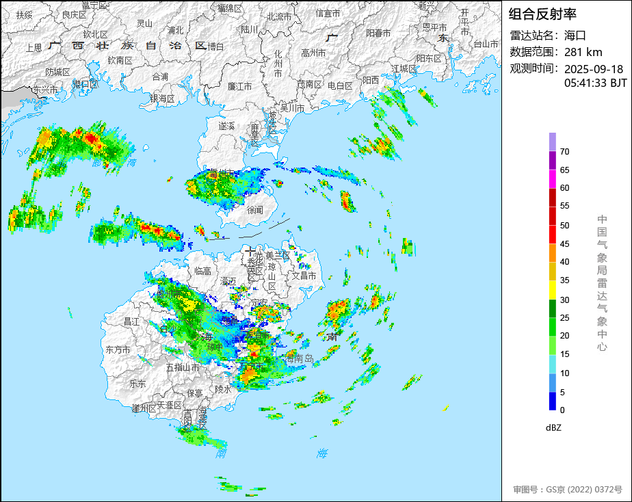Click the 防城区 label

click(x=57, y=72)
